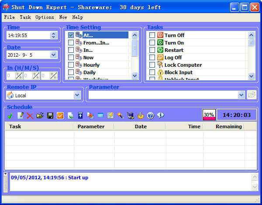The width and height of the screenshot is (262, 205).
Task: Click the red Turn Off power icon
Action: point(160,35)
